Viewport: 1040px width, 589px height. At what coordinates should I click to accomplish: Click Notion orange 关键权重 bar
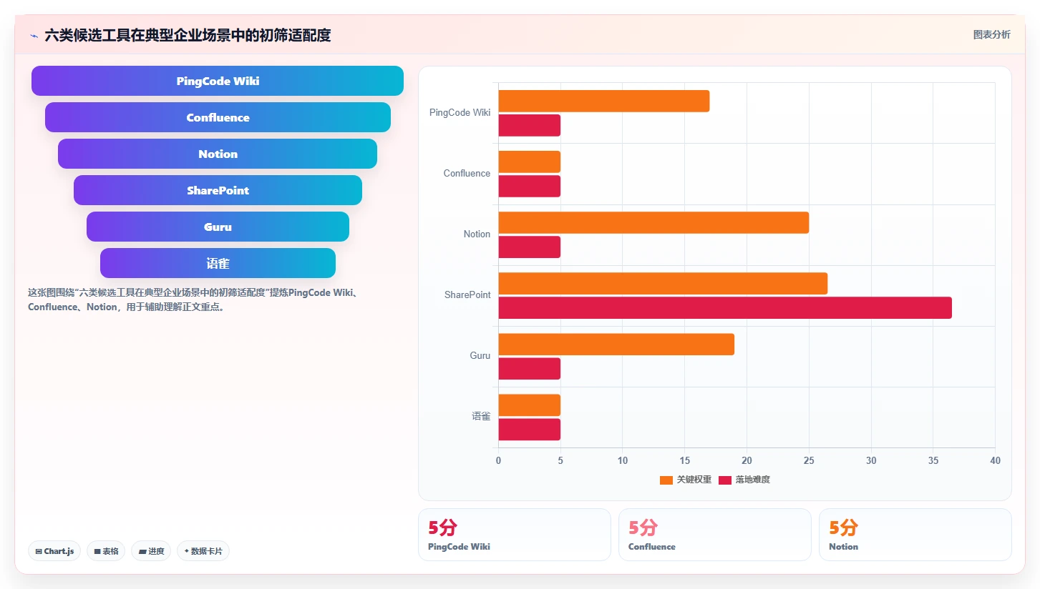tap(653, 222)
